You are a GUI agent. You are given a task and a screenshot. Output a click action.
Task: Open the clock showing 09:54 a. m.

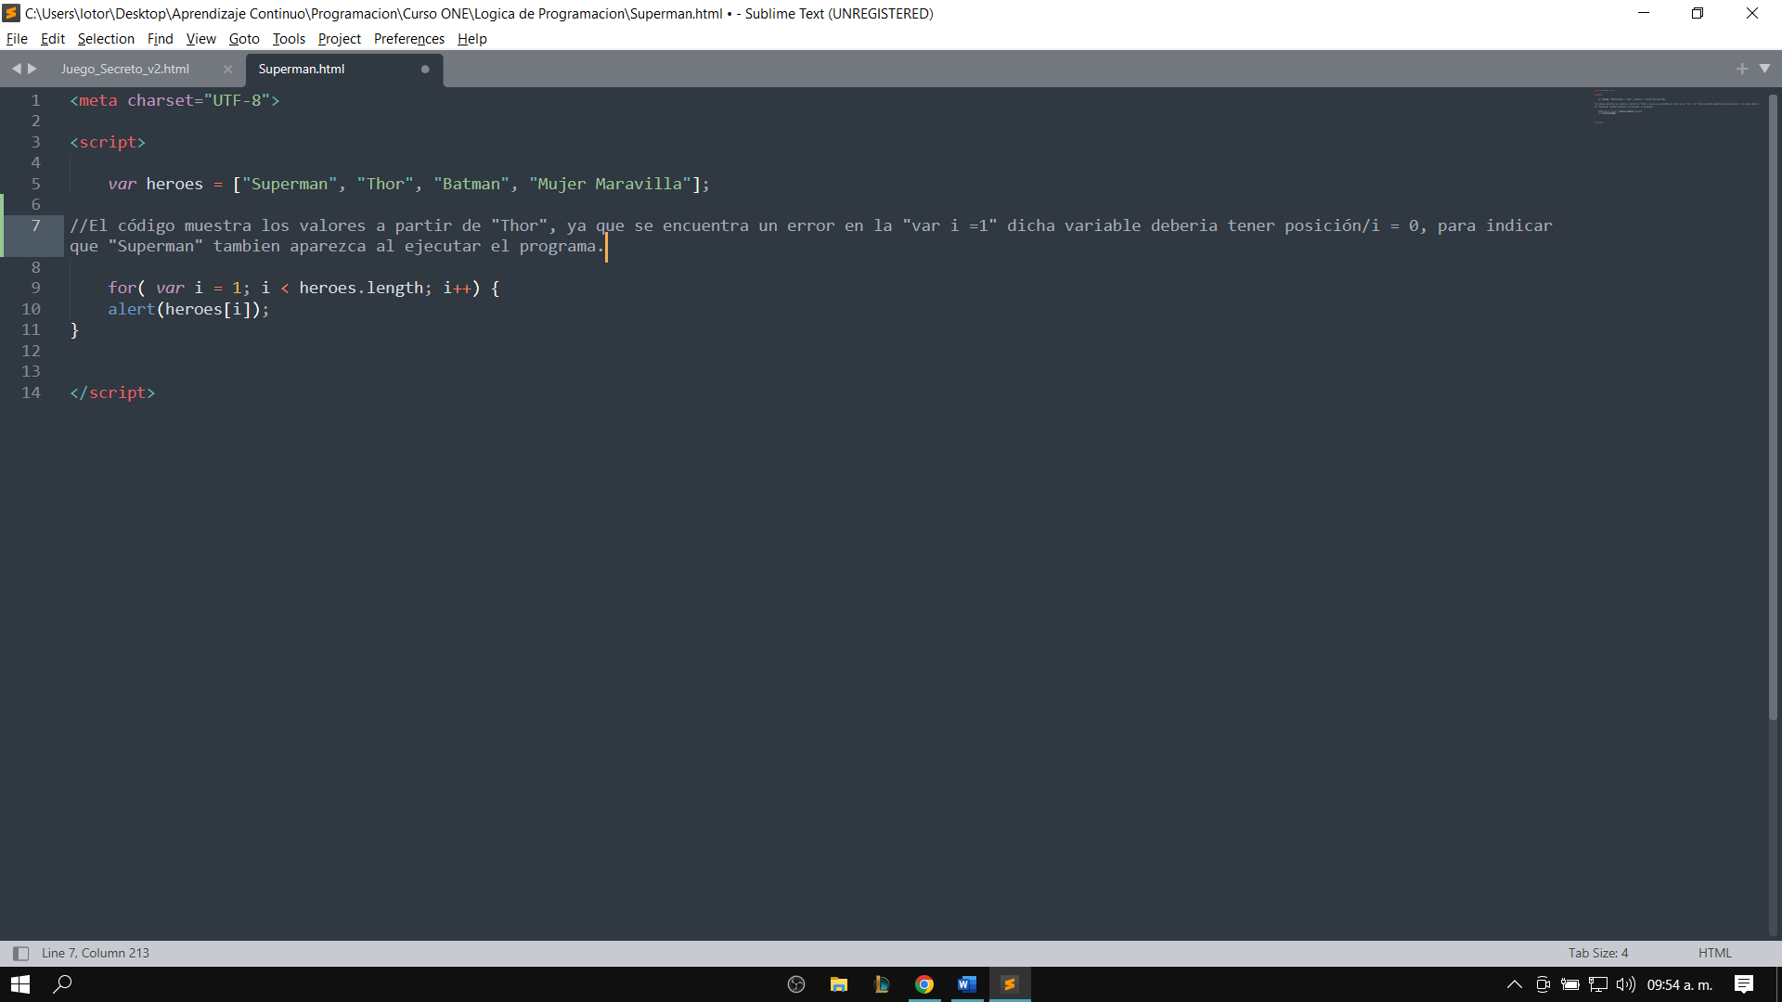pos(1680,984)
